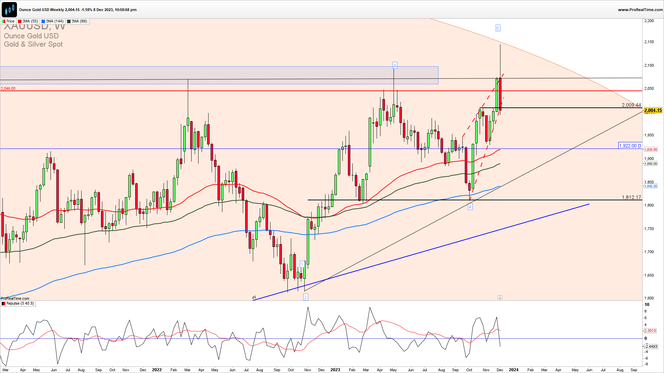Select Elliott wave label 3
The width and height of the screenshot is (664, 373).
pyautogui.click(x=395, y=65)
